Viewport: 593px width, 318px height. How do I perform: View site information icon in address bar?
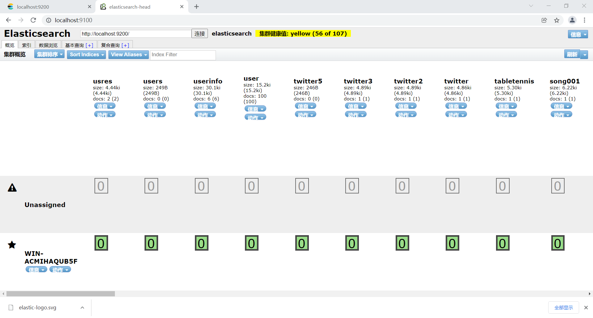[x=48, y=20]
